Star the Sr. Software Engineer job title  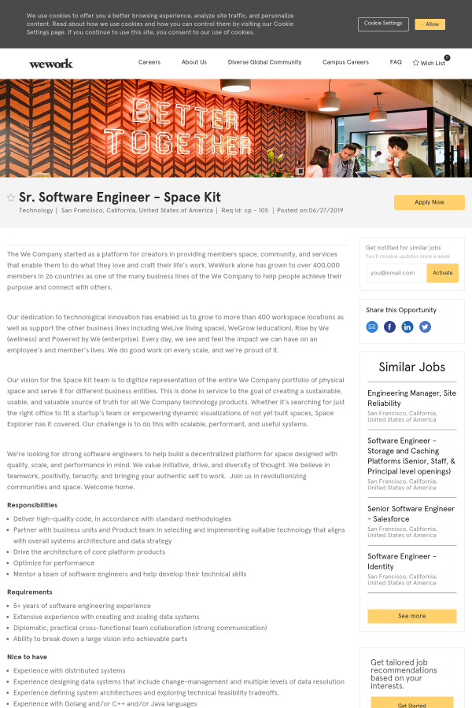(11, 197)
